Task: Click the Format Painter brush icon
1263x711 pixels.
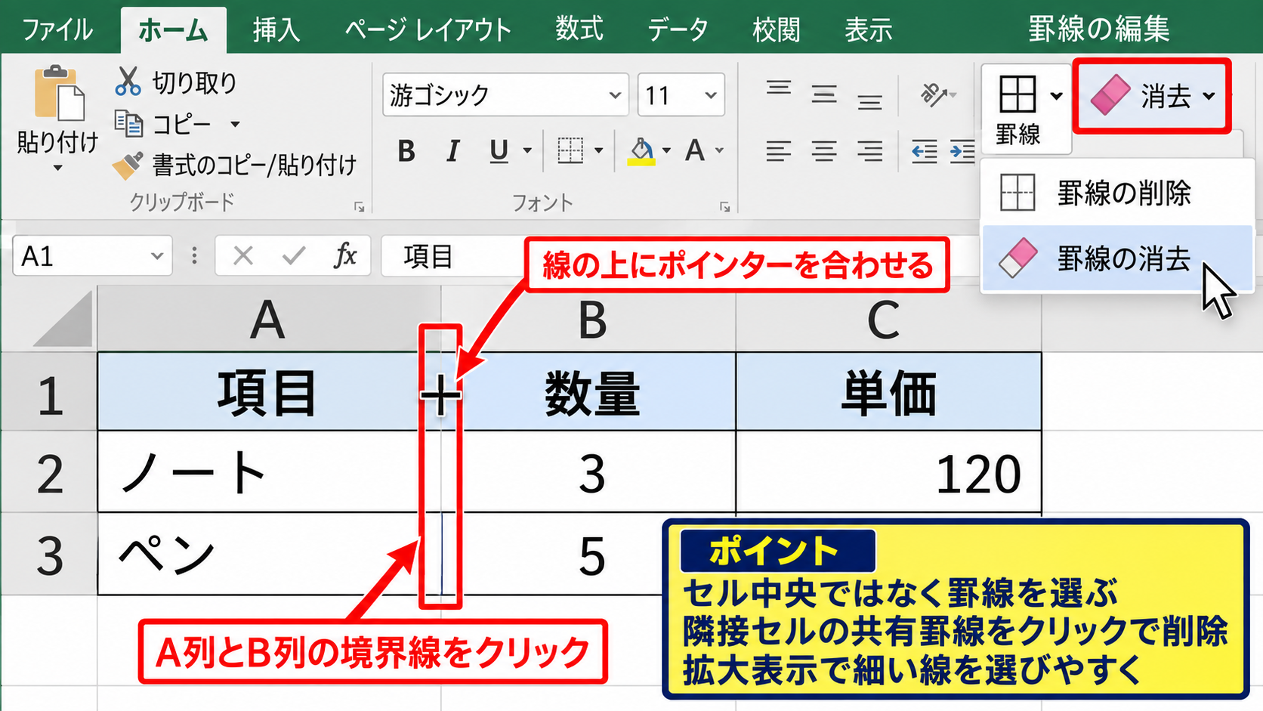Action: pos(127,165)
